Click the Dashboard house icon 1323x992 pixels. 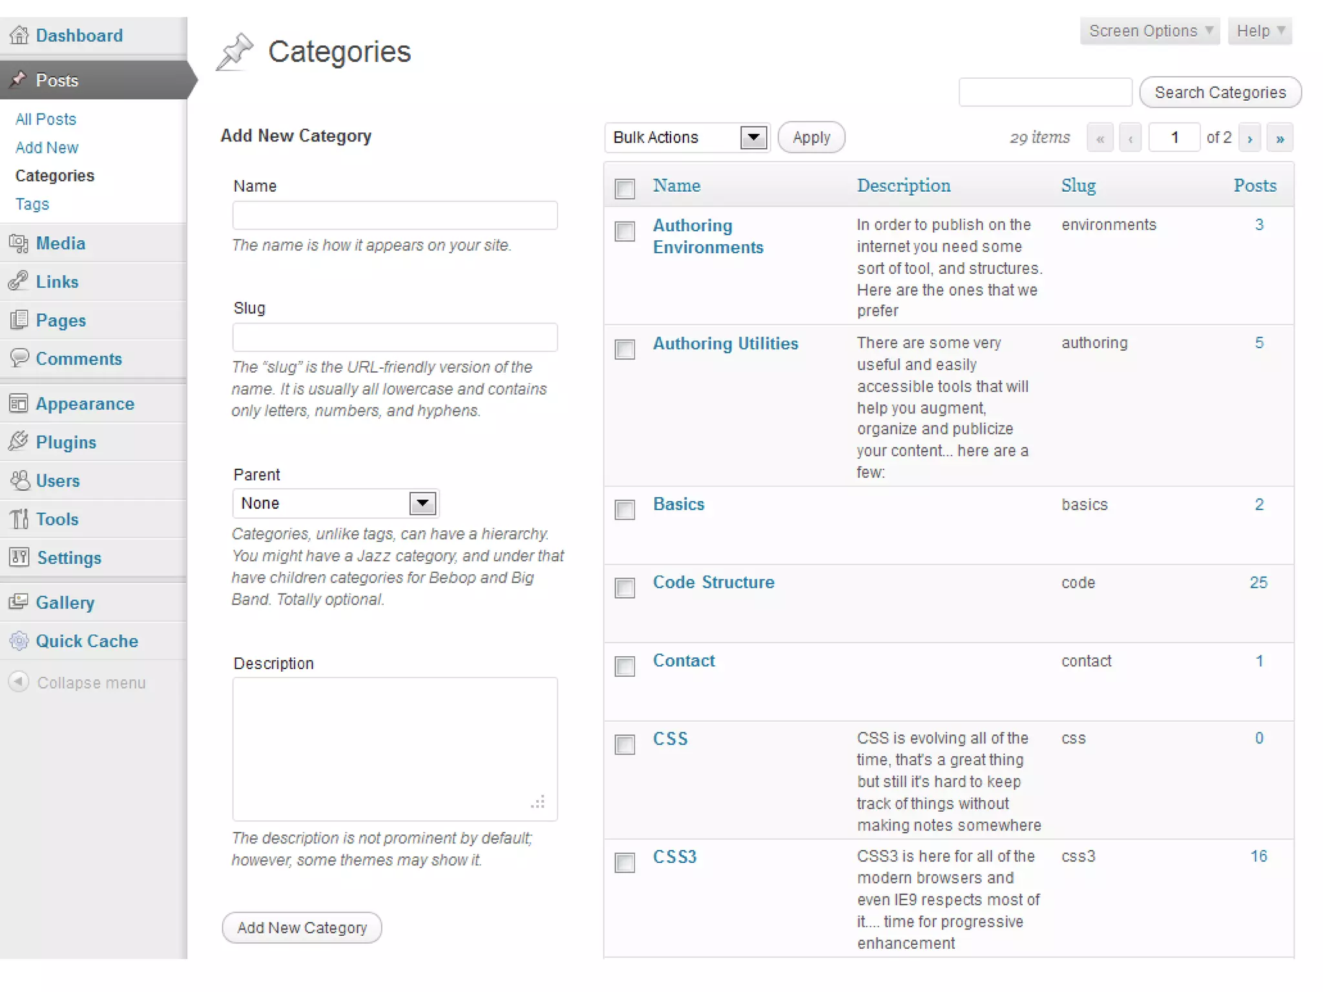tap(19, 35)
